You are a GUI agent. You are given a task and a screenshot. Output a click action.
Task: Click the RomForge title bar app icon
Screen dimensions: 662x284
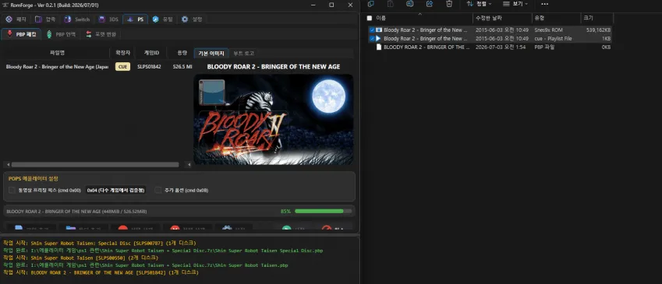pos(5,5)
